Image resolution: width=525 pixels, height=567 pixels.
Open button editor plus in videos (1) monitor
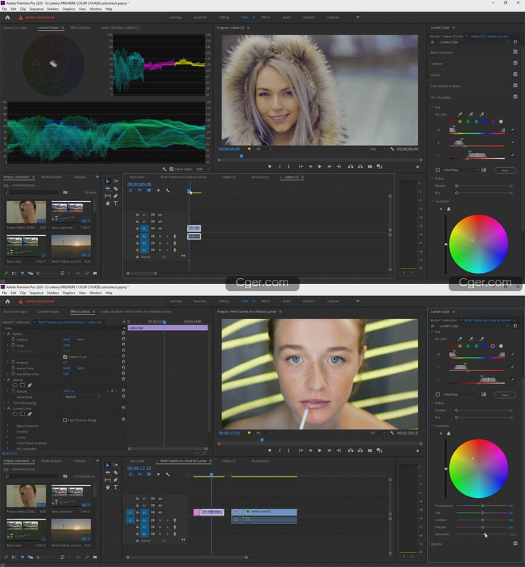coord(418,167)
